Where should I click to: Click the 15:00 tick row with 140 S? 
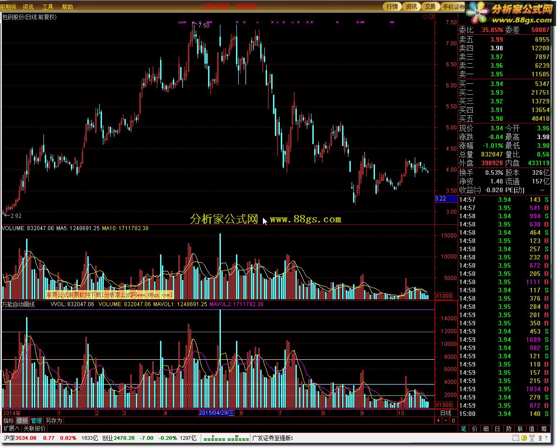(x=504, y=414)
